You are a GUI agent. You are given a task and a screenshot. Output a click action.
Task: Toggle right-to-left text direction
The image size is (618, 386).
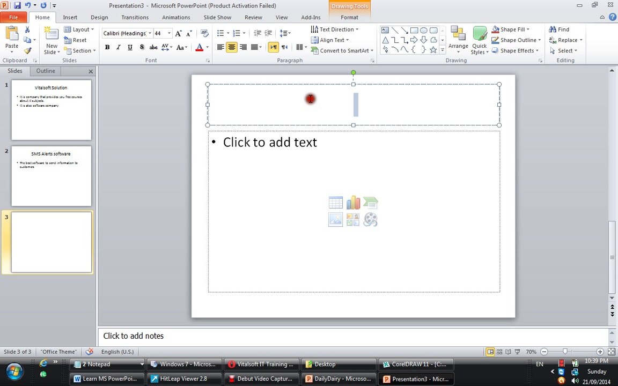(x=284, y=47)
